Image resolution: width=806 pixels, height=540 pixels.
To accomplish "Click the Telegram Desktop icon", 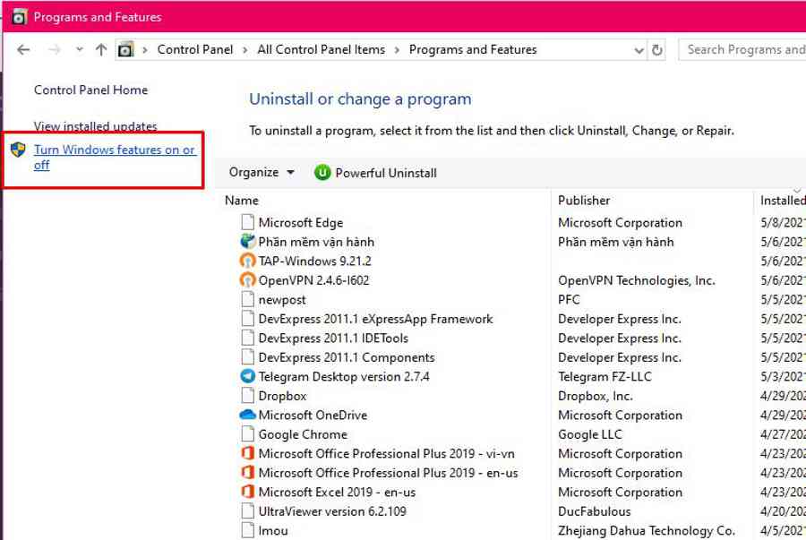I will [248, 376].
